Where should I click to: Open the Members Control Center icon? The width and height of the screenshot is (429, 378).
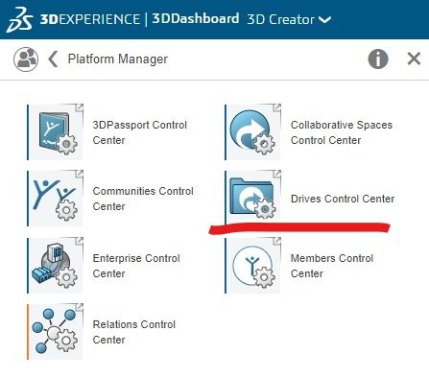coord(253,266)
